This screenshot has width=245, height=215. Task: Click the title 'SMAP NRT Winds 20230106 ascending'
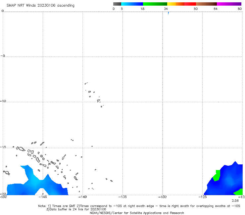40,5
